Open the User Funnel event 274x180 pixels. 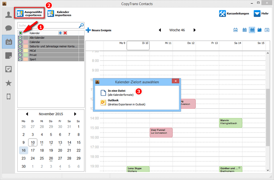(161, 132)
